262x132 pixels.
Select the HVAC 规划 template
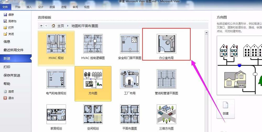56,48
